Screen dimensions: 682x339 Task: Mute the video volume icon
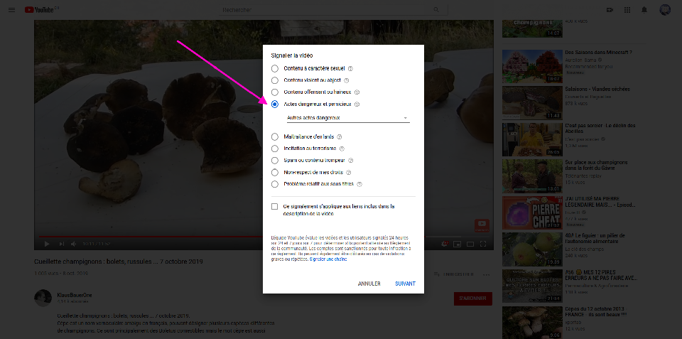tap(74, 244)
